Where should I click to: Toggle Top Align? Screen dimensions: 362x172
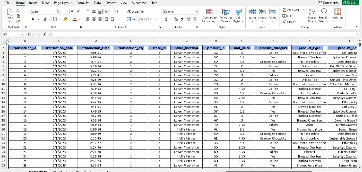tap(88, 12)
